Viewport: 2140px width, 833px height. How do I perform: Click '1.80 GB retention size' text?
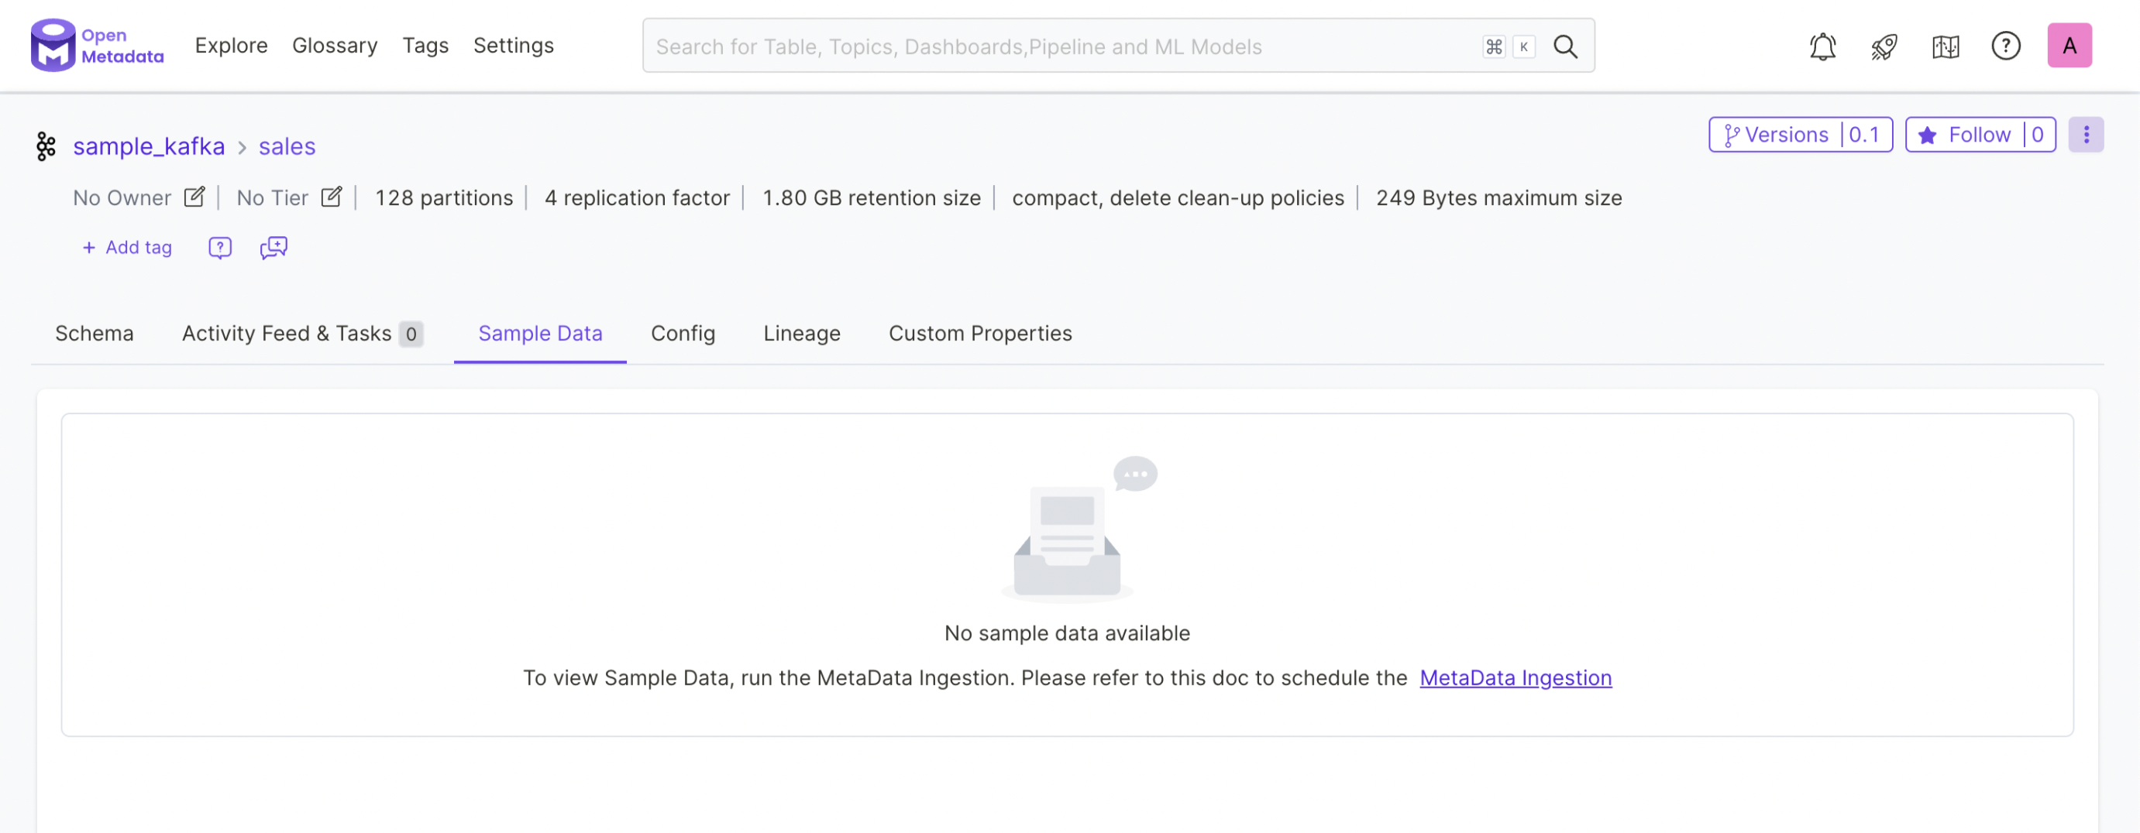coord(872,198)
